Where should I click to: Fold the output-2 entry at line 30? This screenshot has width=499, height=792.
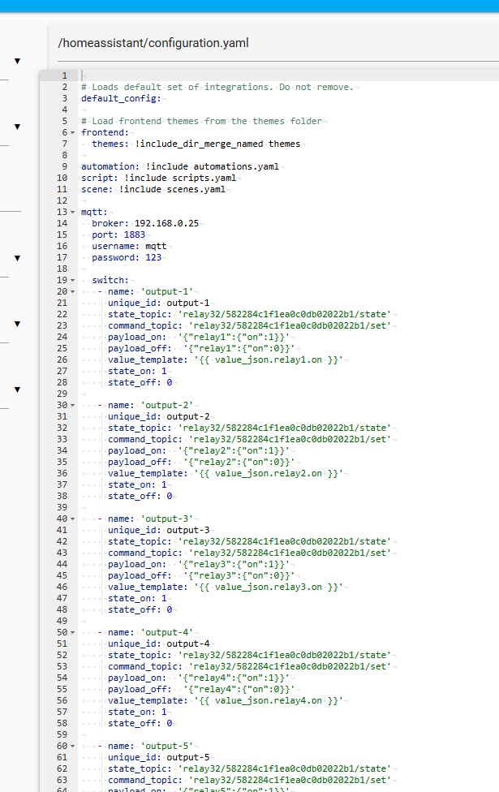click(x=73, y=405)
